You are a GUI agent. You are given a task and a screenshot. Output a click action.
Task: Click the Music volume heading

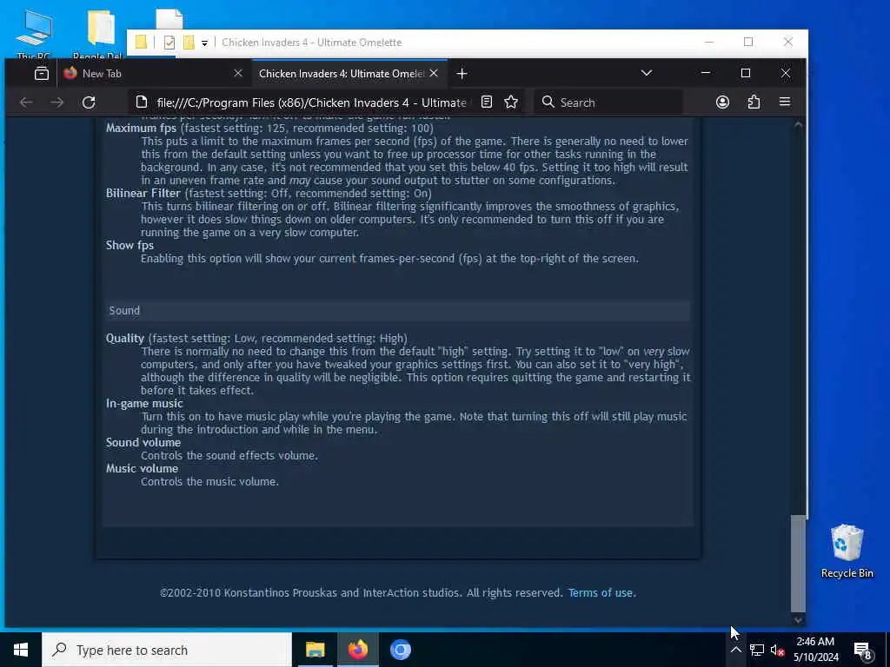[142, 468]
